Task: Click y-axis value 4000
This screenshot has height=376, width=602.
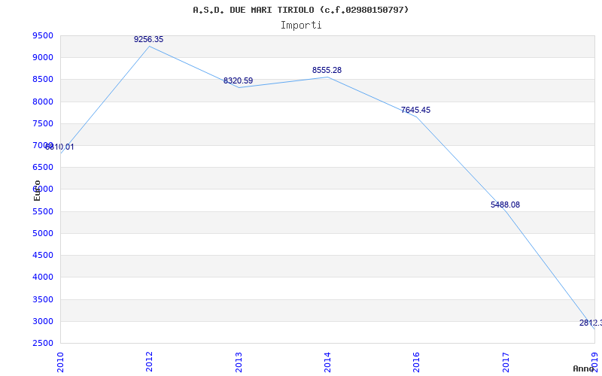Action: (x=43, y=277)
